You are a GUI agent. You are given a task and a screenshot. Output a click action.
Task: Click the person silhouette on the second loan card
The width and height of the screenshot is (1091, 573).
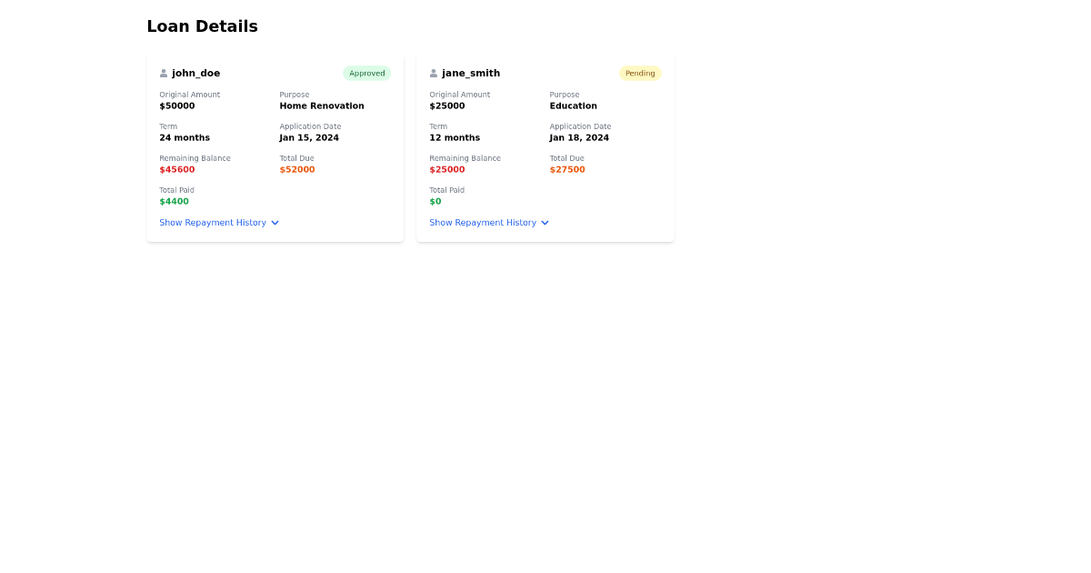coord(434,72)
